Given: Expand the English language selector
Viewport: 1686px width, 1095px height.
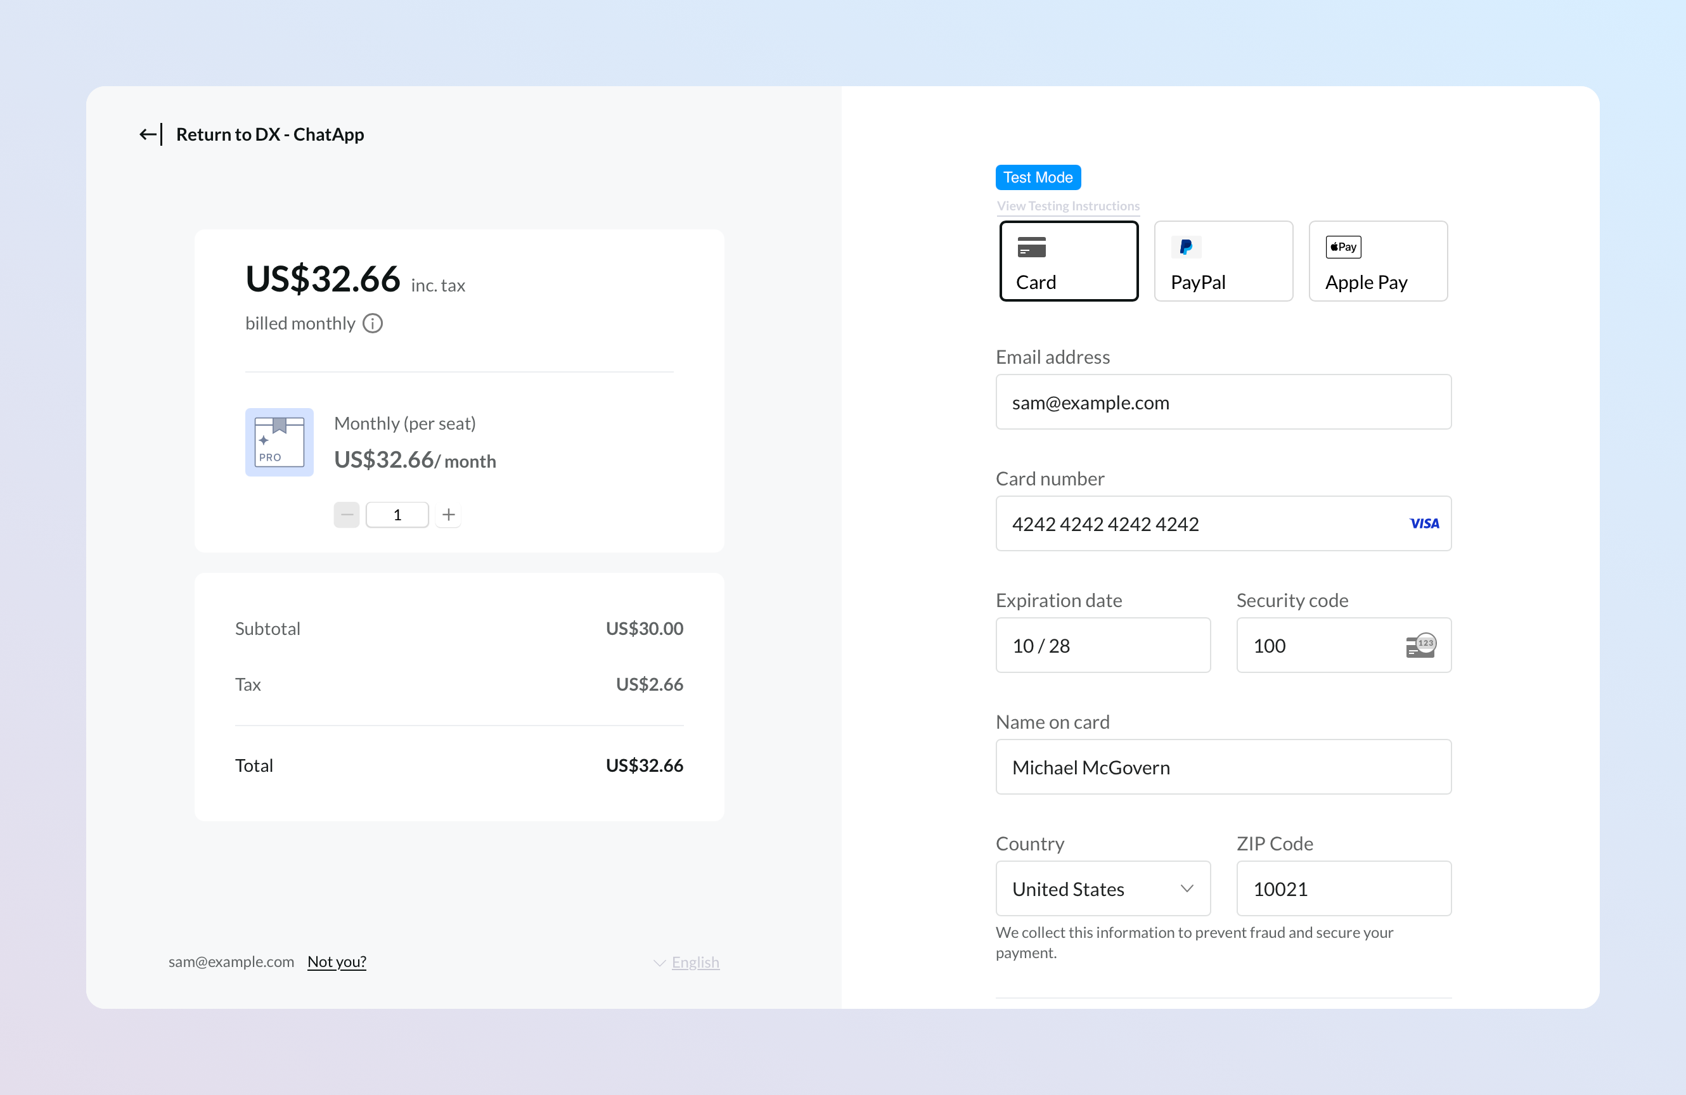Looking at the screenshot, I should point(683,963).
